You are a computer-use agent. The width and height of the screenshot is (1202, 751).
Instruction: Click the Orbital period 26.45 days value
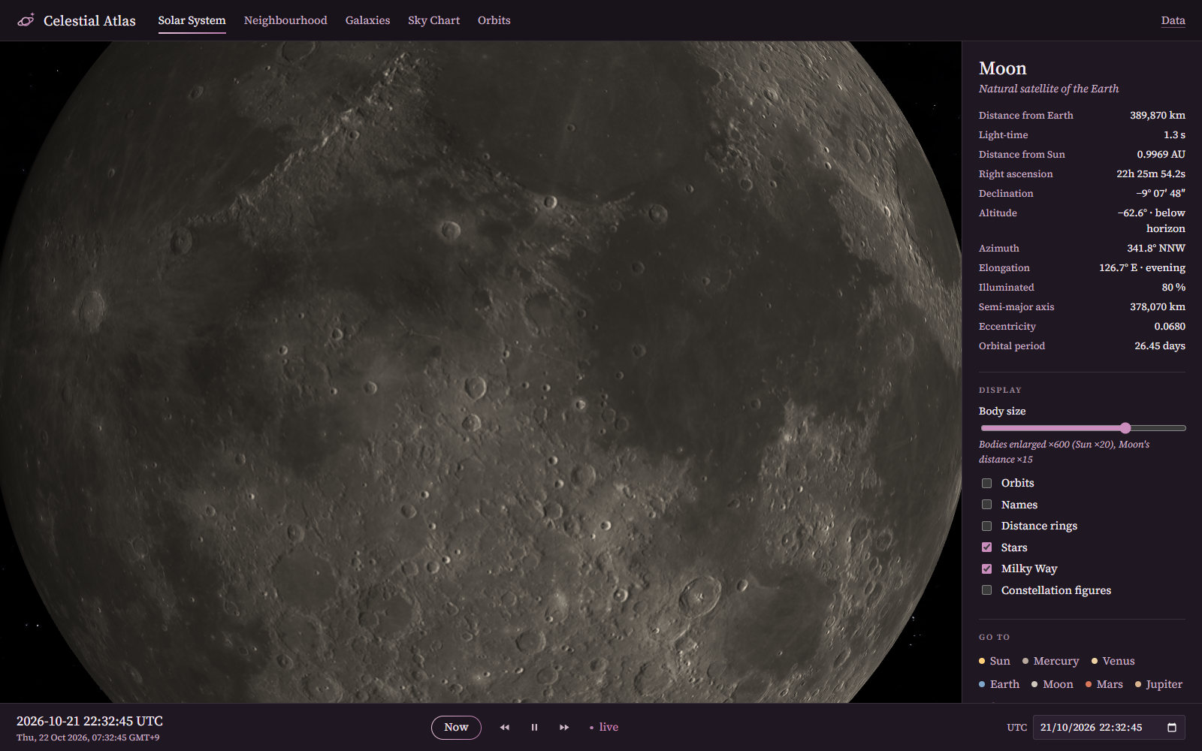(1160, 345)
